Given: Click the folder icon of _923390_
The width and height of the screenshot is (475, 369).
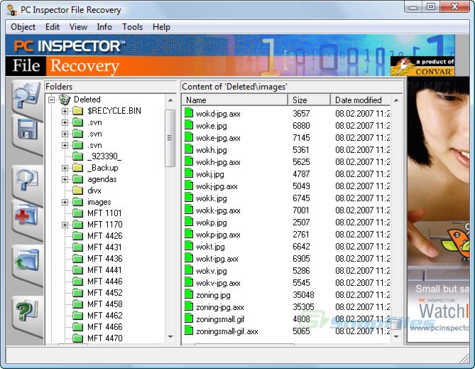Looking at the screenshot, I should click(78, 156).
